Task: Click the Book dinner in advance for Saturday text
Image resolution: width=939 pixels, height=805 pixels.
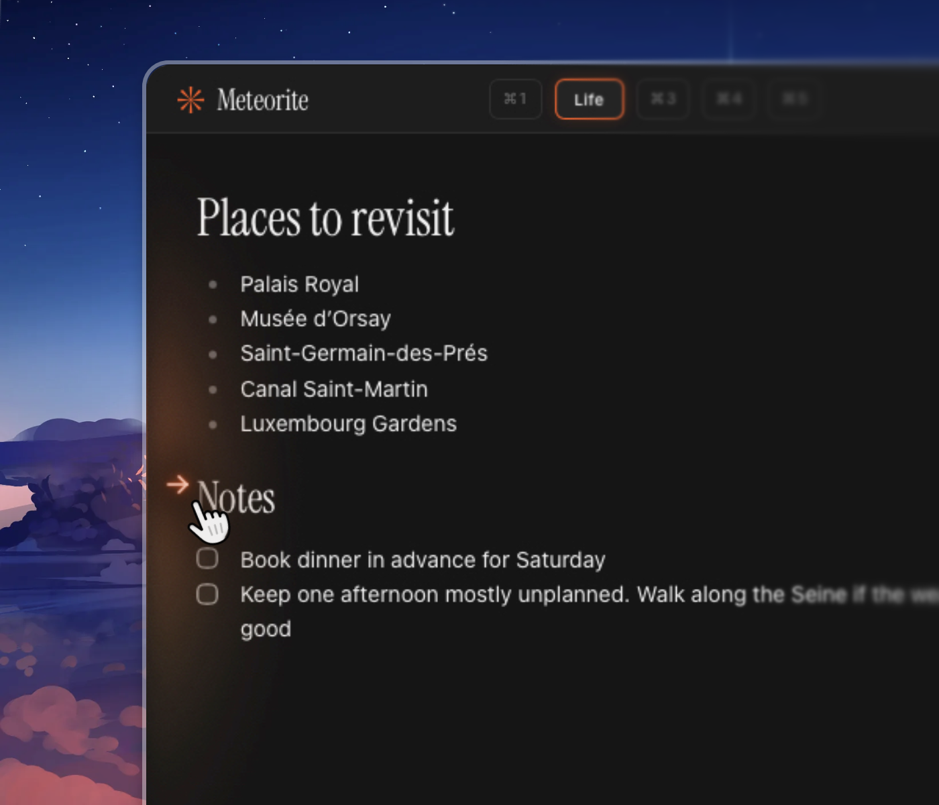Action: (423, 559)
